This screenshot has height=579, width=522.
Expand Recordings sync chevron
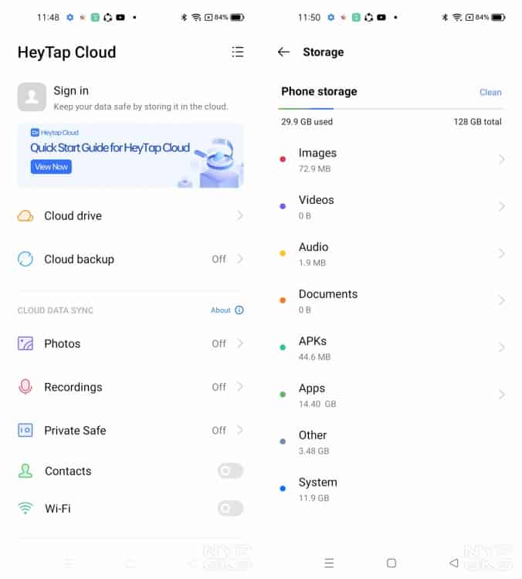tap(240, 387)
